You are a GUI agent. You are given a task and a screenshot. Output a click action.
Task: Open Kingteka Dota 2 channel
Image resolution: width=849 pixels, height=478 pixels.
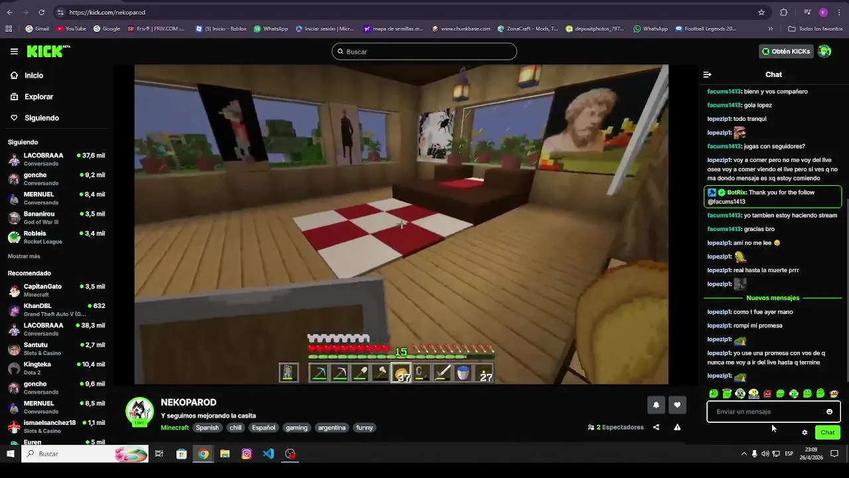(56, 368)
